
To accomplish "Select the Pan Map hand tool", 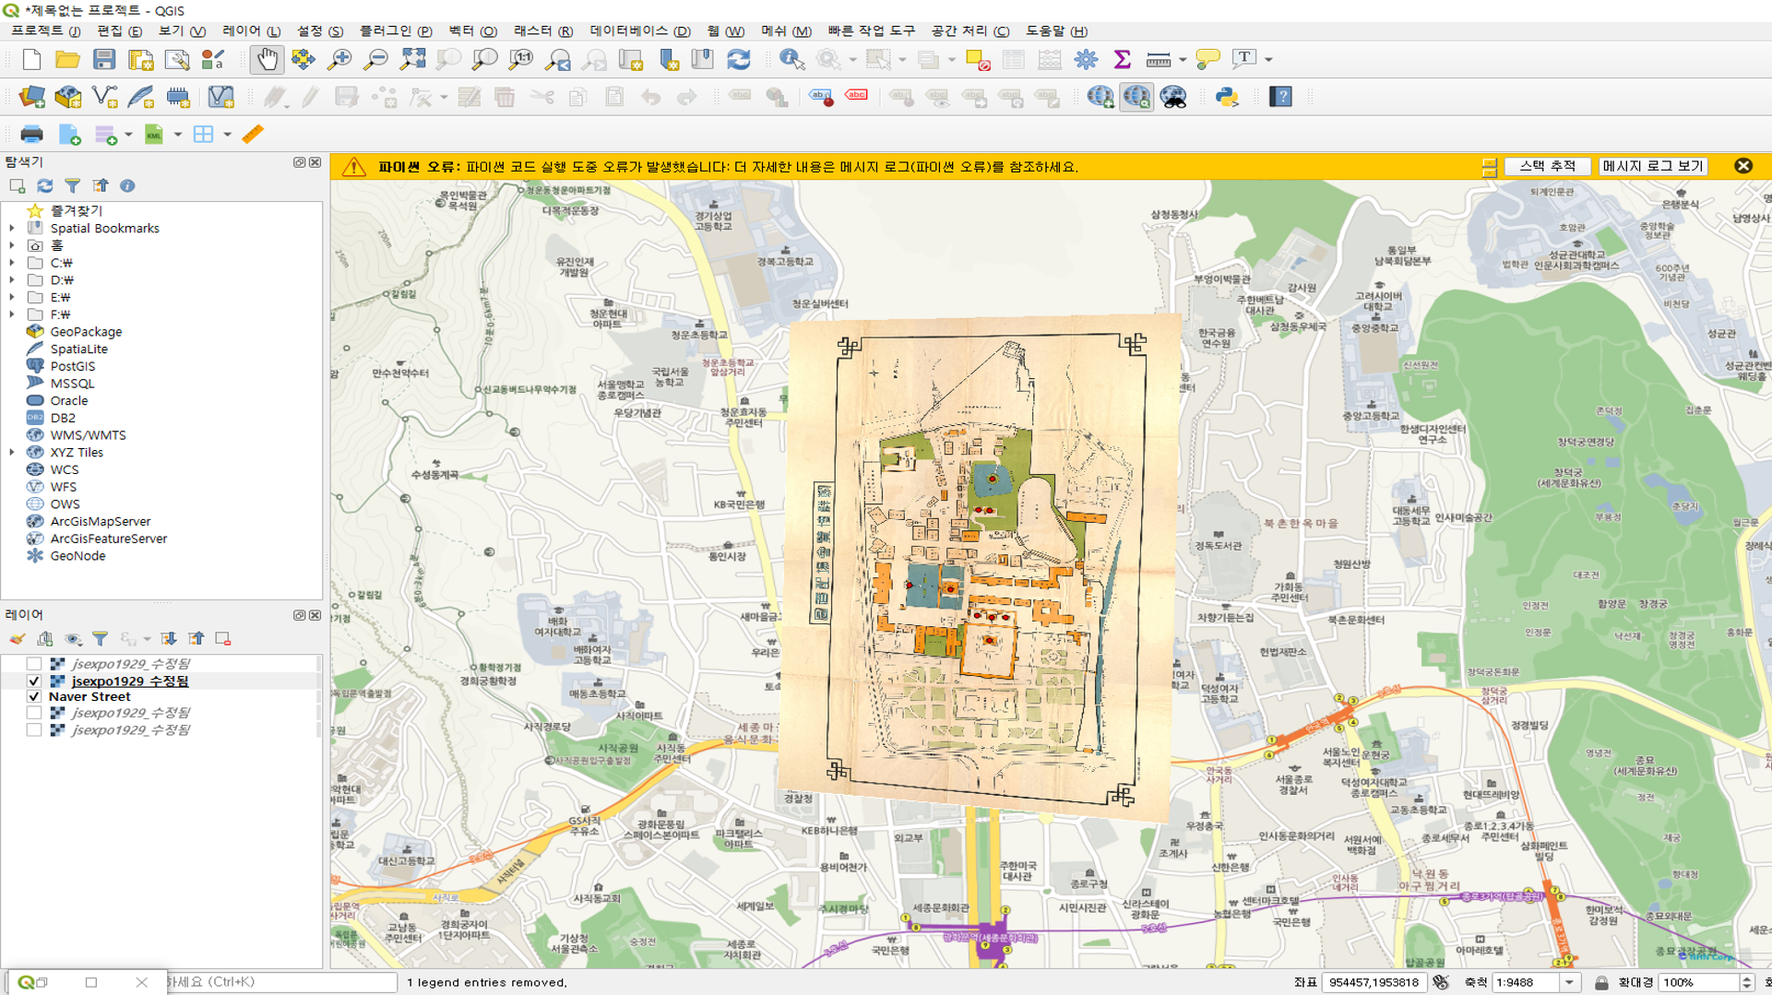I will tap(267, 60).
